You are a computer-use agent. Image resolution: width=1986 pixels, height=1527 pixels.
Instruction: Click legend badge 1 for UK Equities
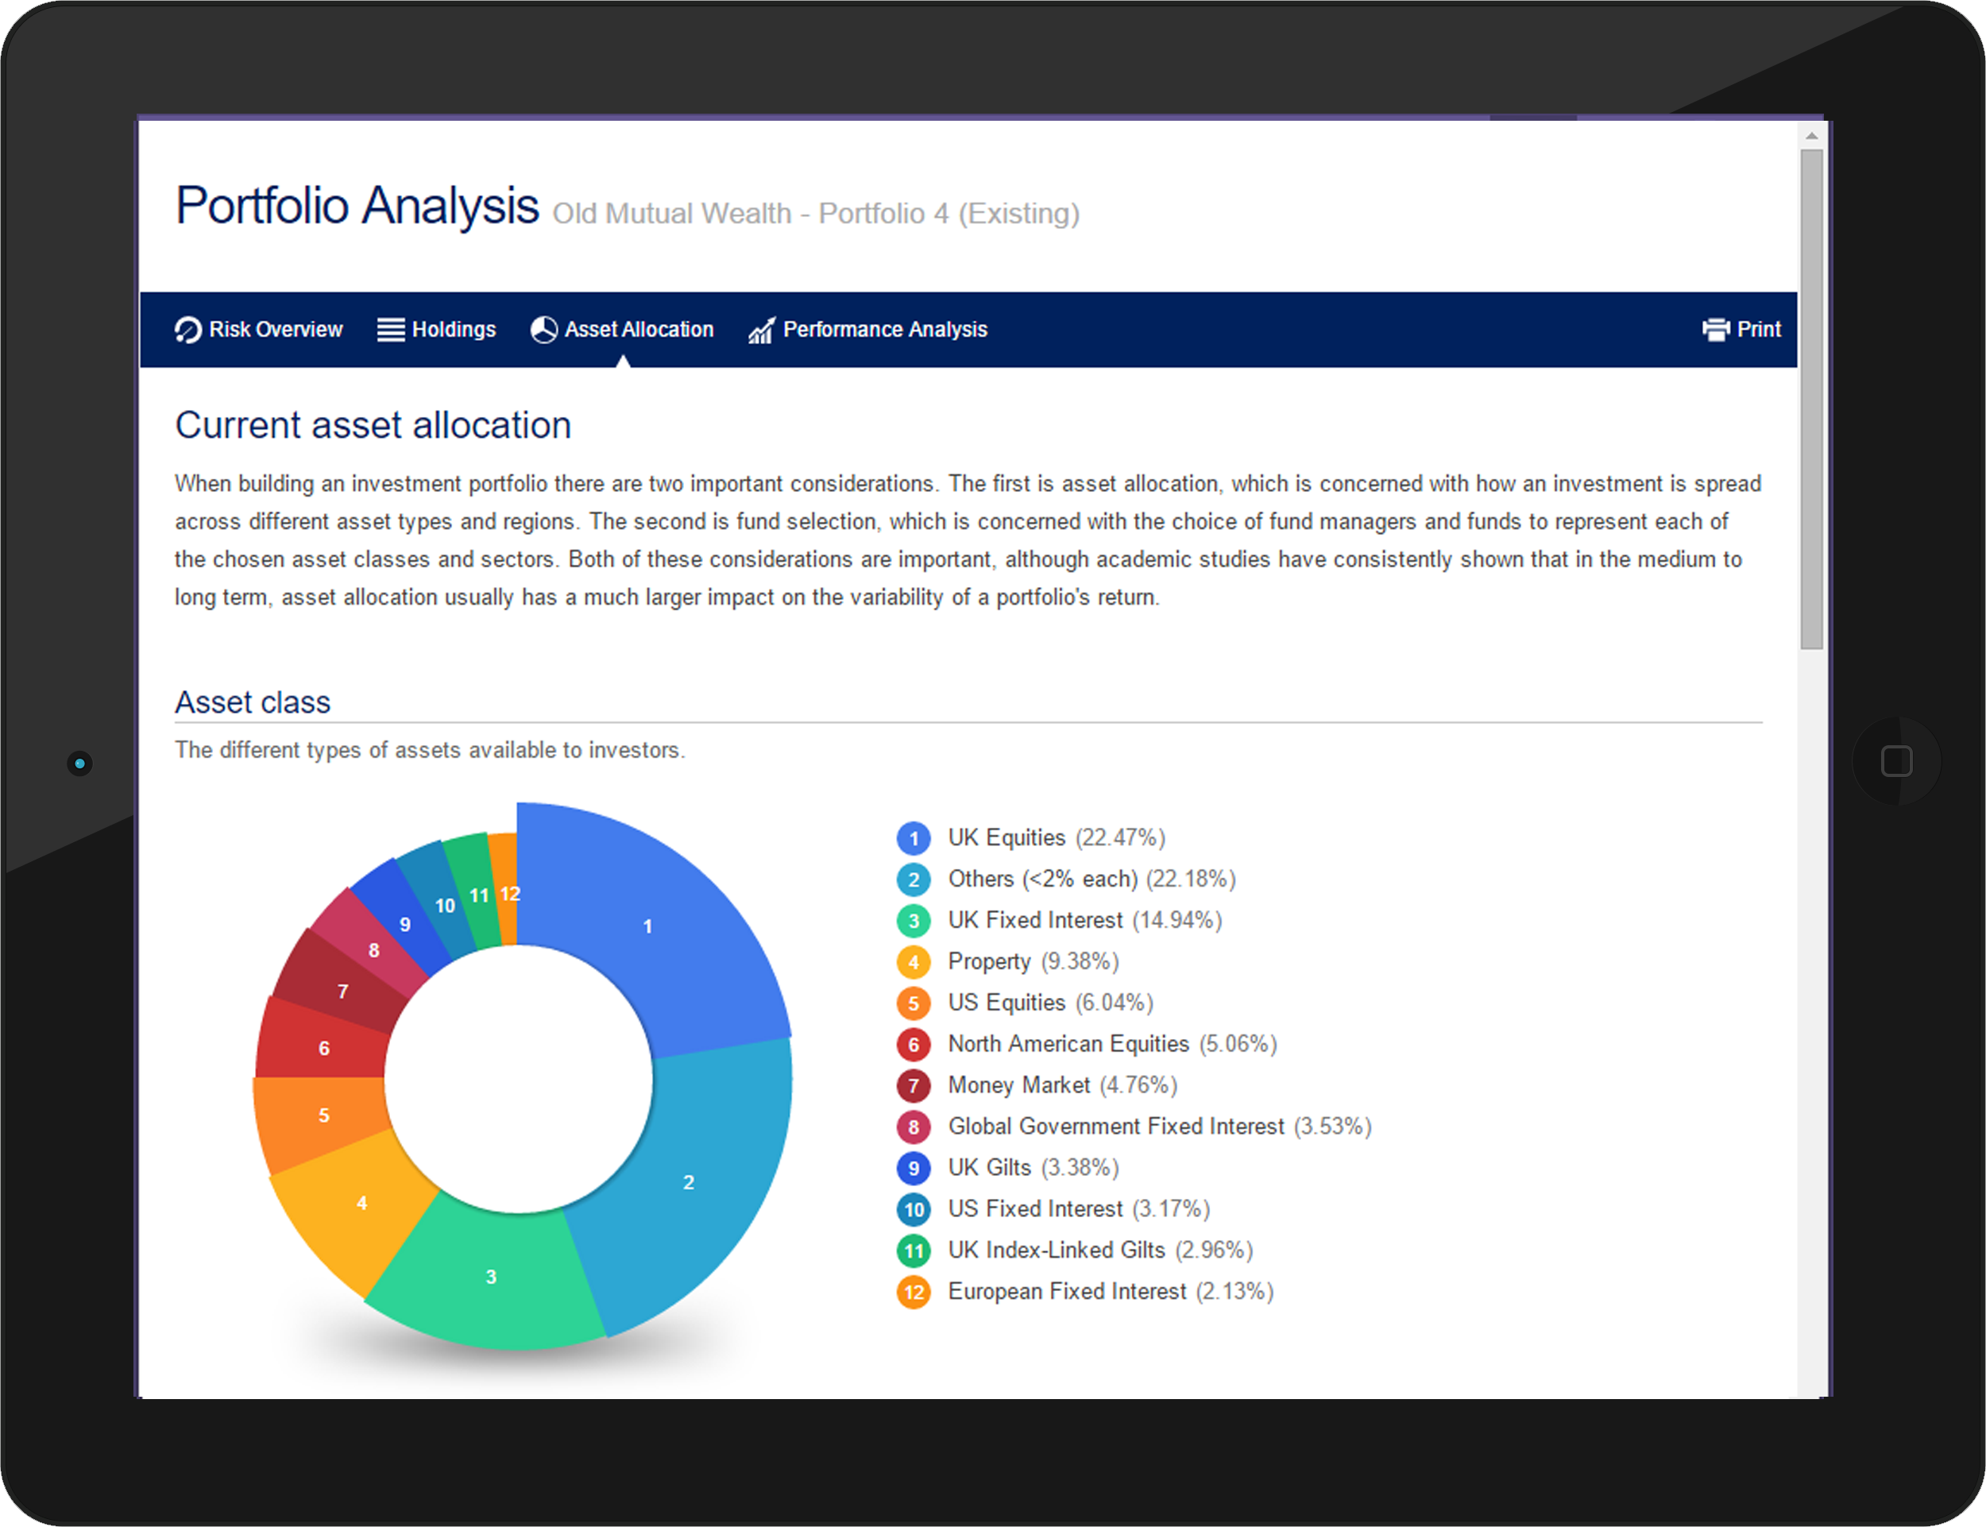(x=914, y=838)
